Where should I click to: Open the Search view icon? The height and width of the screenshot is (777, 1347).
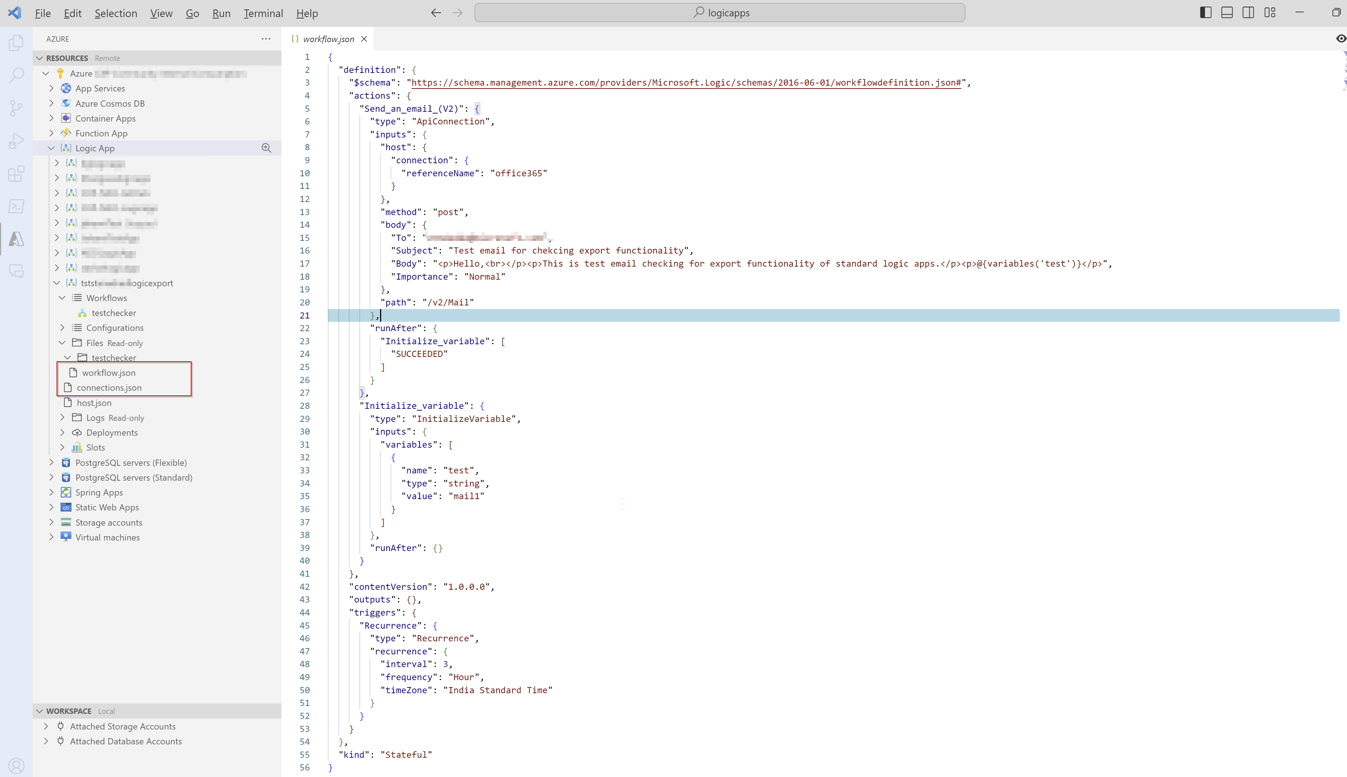tap(16, 75)
